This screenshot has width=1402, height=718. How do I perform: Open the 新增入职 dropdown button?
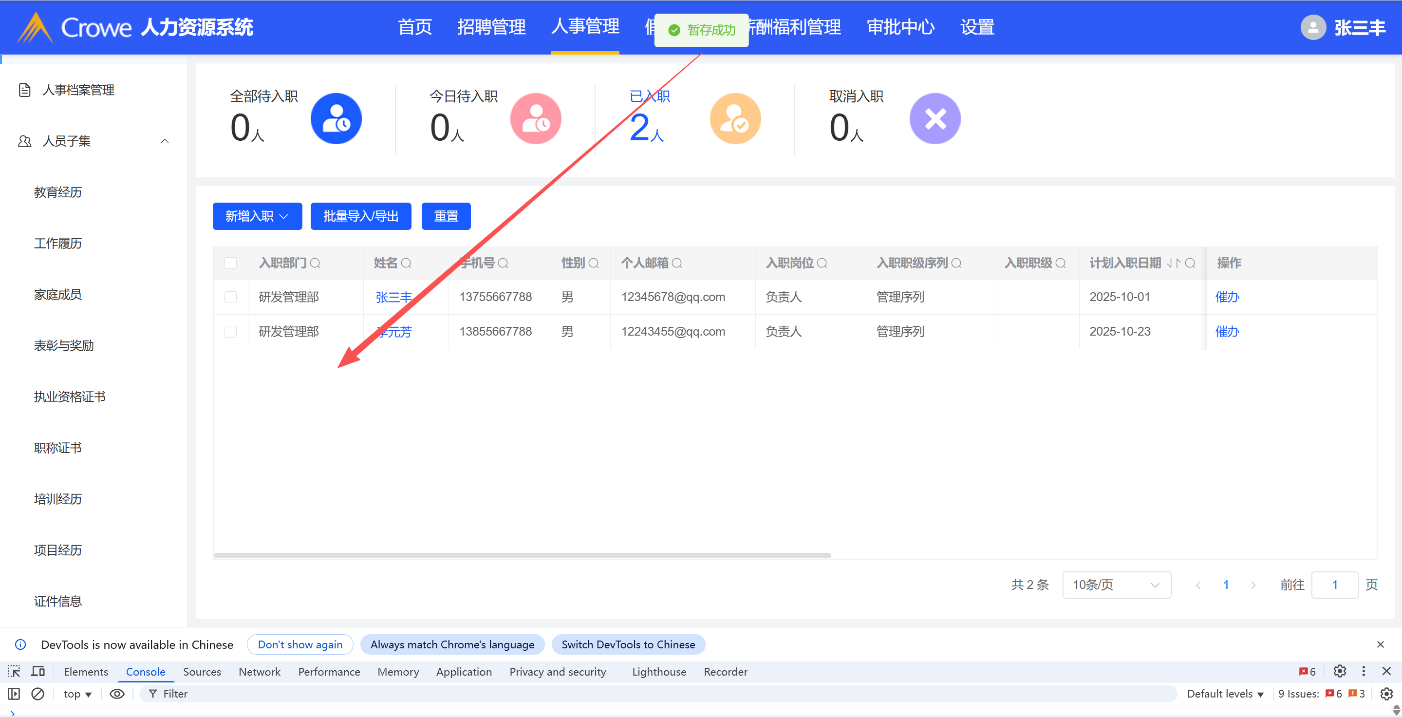(257, 217)
